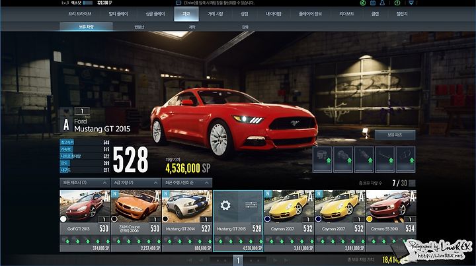Open the 플레이어 정보 menu
Image resolution: width=476 pixels, height=266 pixels.
(310, 14)
